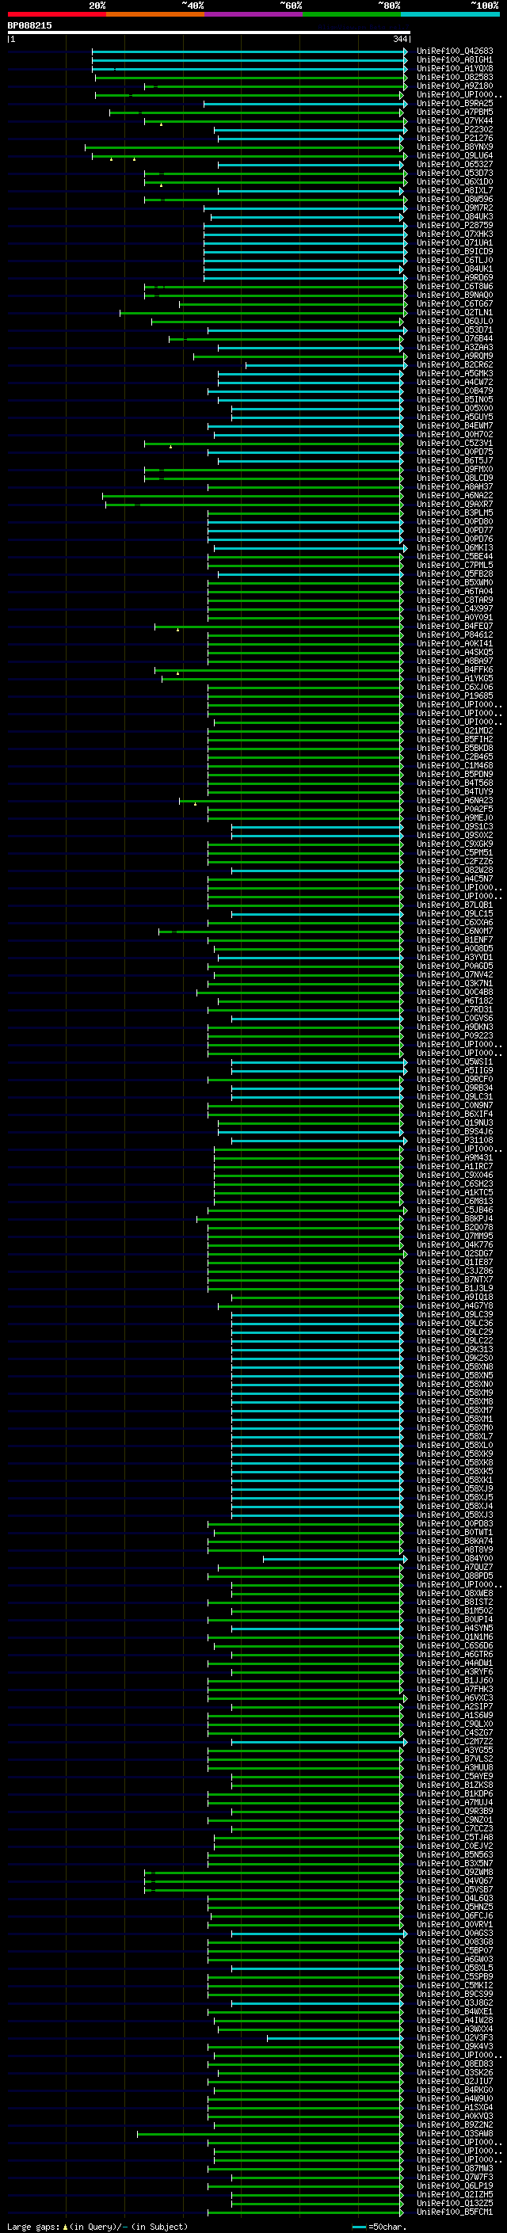Select hit label UniRef100_Q9LU64

(x=455, y=155)
